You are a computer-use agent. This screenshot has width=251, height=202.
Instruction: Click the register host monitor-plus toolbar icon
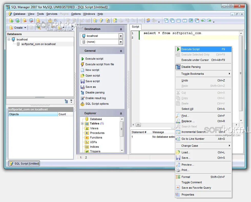click(x=18, y=20)
